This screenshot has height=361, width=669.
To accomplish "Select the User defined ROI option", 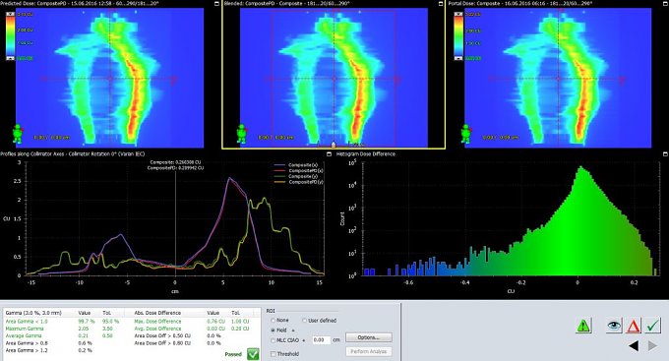I will 305,321.
